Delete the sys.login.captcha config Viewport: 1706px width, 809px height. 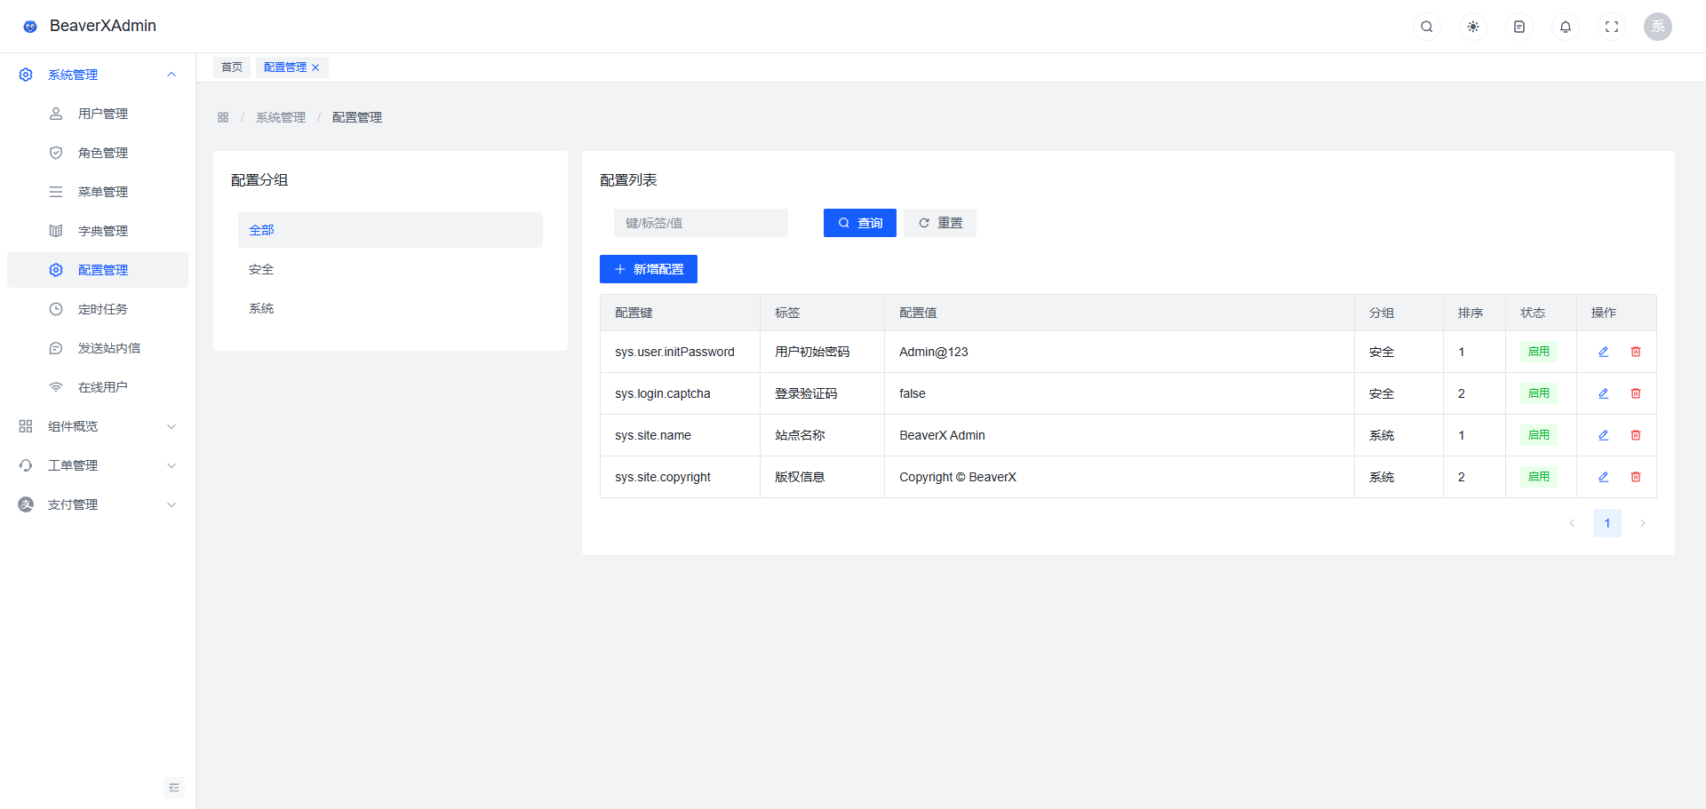[x=1636, y=393]
